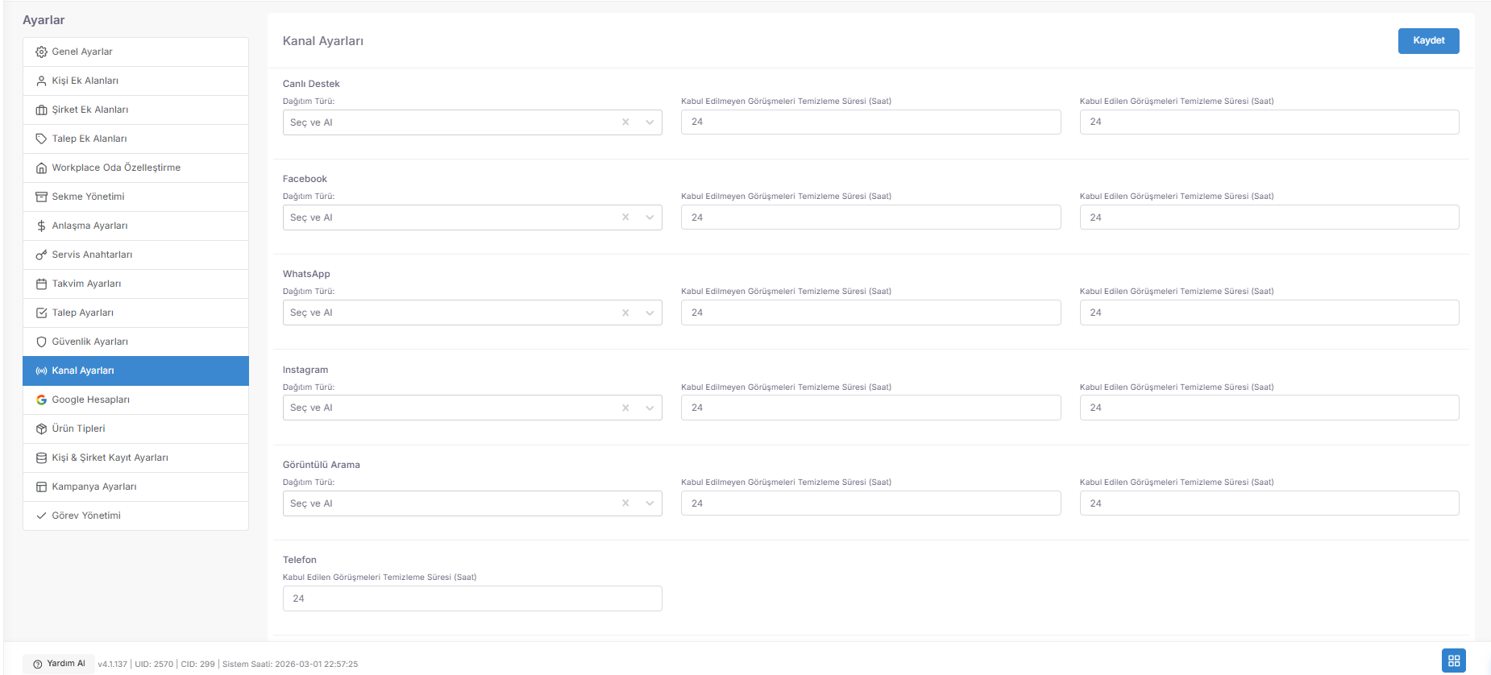Click the Talep Ayarları check-square icon
The height and width of the screenshot is (675, 1491).
click(x=41, y=313)
